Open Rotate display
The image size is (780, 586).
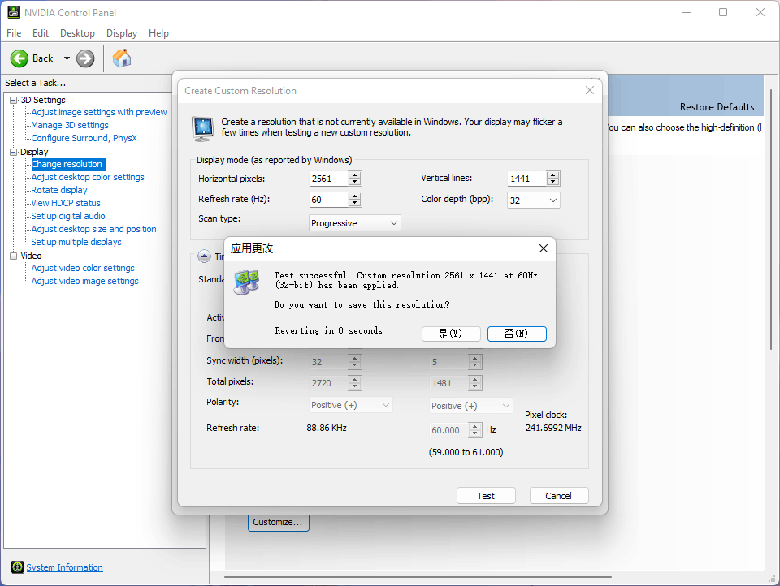coord(59,190)
